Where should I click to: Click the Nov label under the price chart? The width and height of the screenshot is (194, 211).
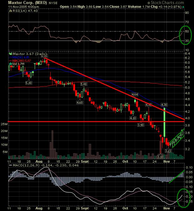coord(166,161)
